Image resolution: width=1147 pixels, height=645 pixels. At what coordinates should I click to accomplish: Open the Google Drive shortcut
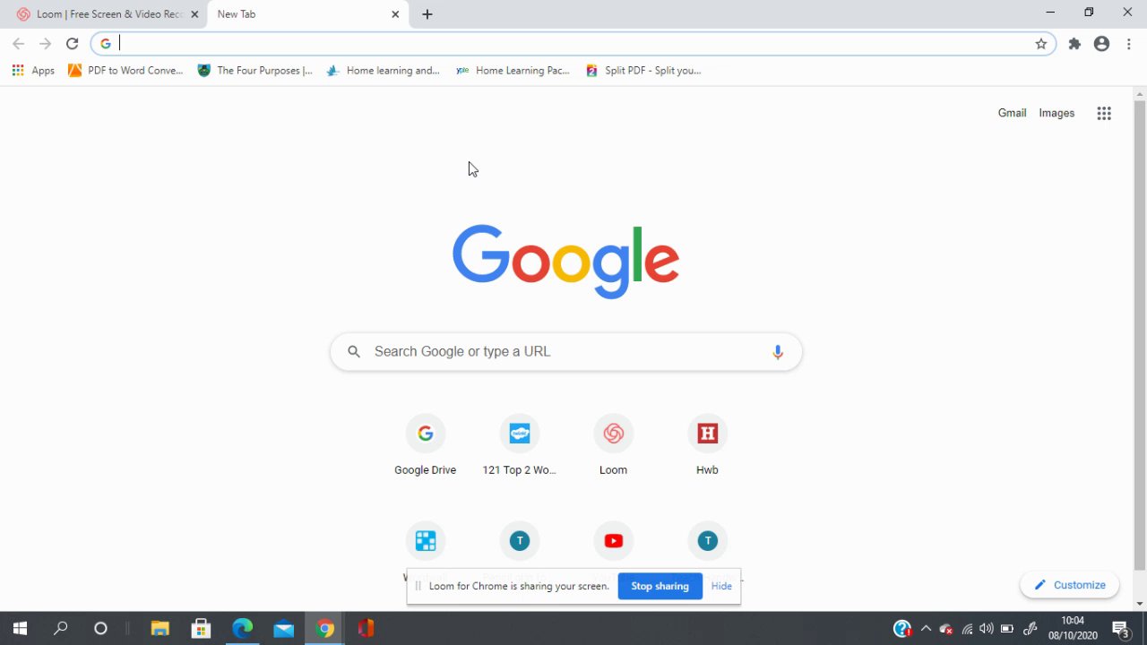pyautogui.click(x=426, y=445)
